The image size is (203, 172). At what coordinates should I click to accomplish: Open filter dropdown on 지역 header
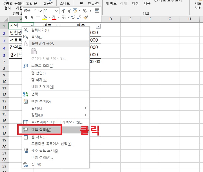32,25
